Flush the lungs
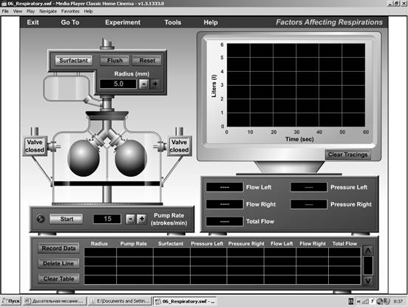408x307 pixels. pyautogui.click(x=115, y=61)
